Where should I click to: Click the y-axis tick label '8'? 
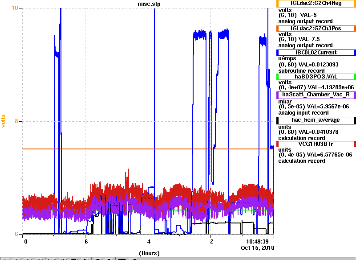16,121
